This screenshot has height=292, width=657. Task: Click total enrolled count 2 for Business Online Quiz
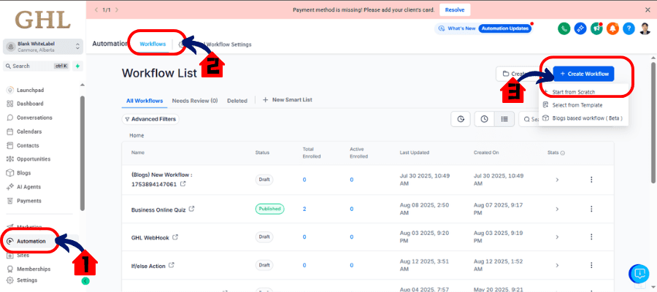pos(304,209)
